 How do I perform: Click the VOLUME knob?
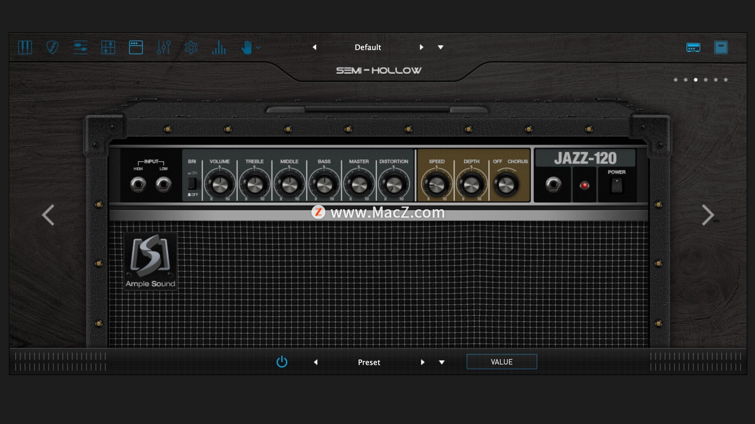coord(220,185)
